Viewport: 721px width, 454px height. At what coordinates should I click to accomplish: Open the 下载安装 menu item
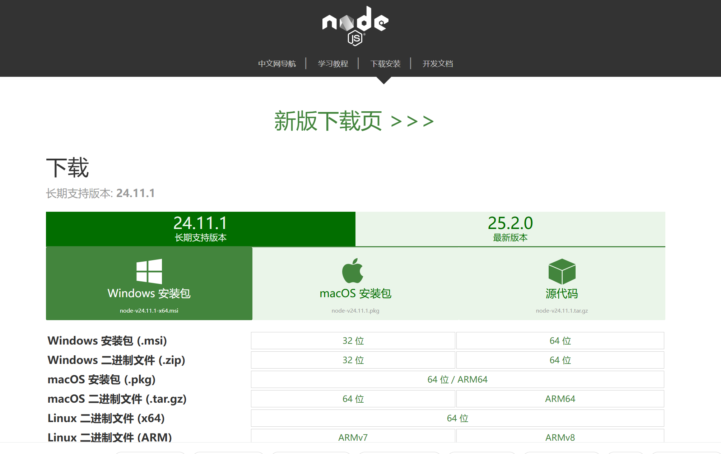coord(386,64)
